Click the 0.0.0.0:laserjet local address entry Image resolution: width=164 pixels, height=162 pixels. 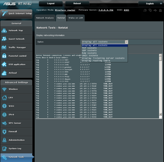point(64,69)
